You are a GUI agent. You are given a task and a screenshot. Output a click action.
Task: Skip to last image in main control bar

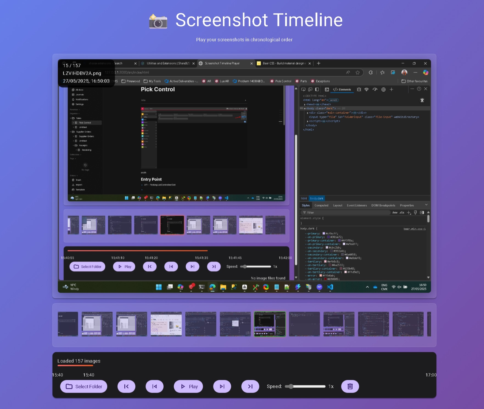pos(250,386)
